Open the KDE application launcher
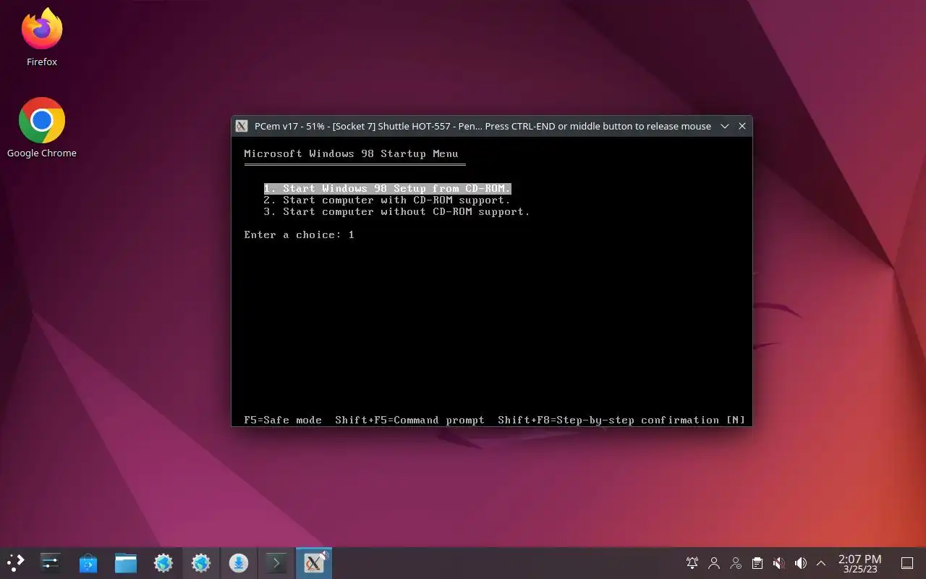926x579 pixels. pos(15,562)
